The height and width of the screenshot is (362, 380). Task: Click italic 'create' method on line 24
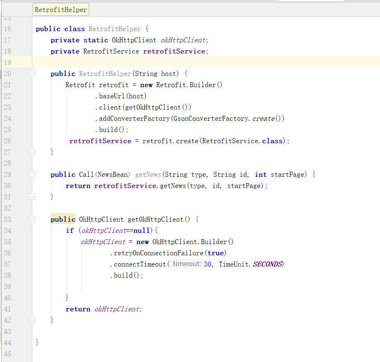pyautogui.click(x=264, y=118)
